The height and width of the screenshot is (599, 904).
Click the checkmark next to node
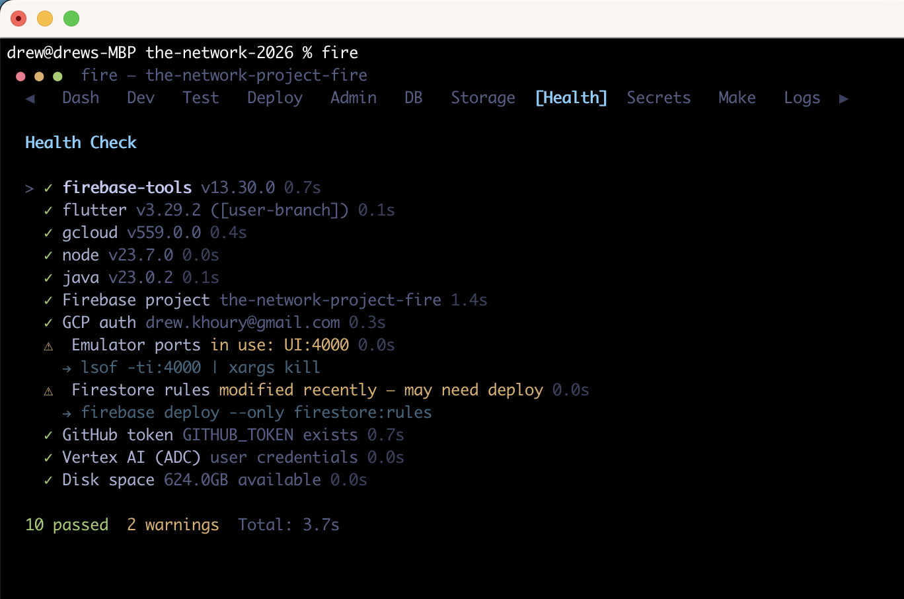point(48,256)
